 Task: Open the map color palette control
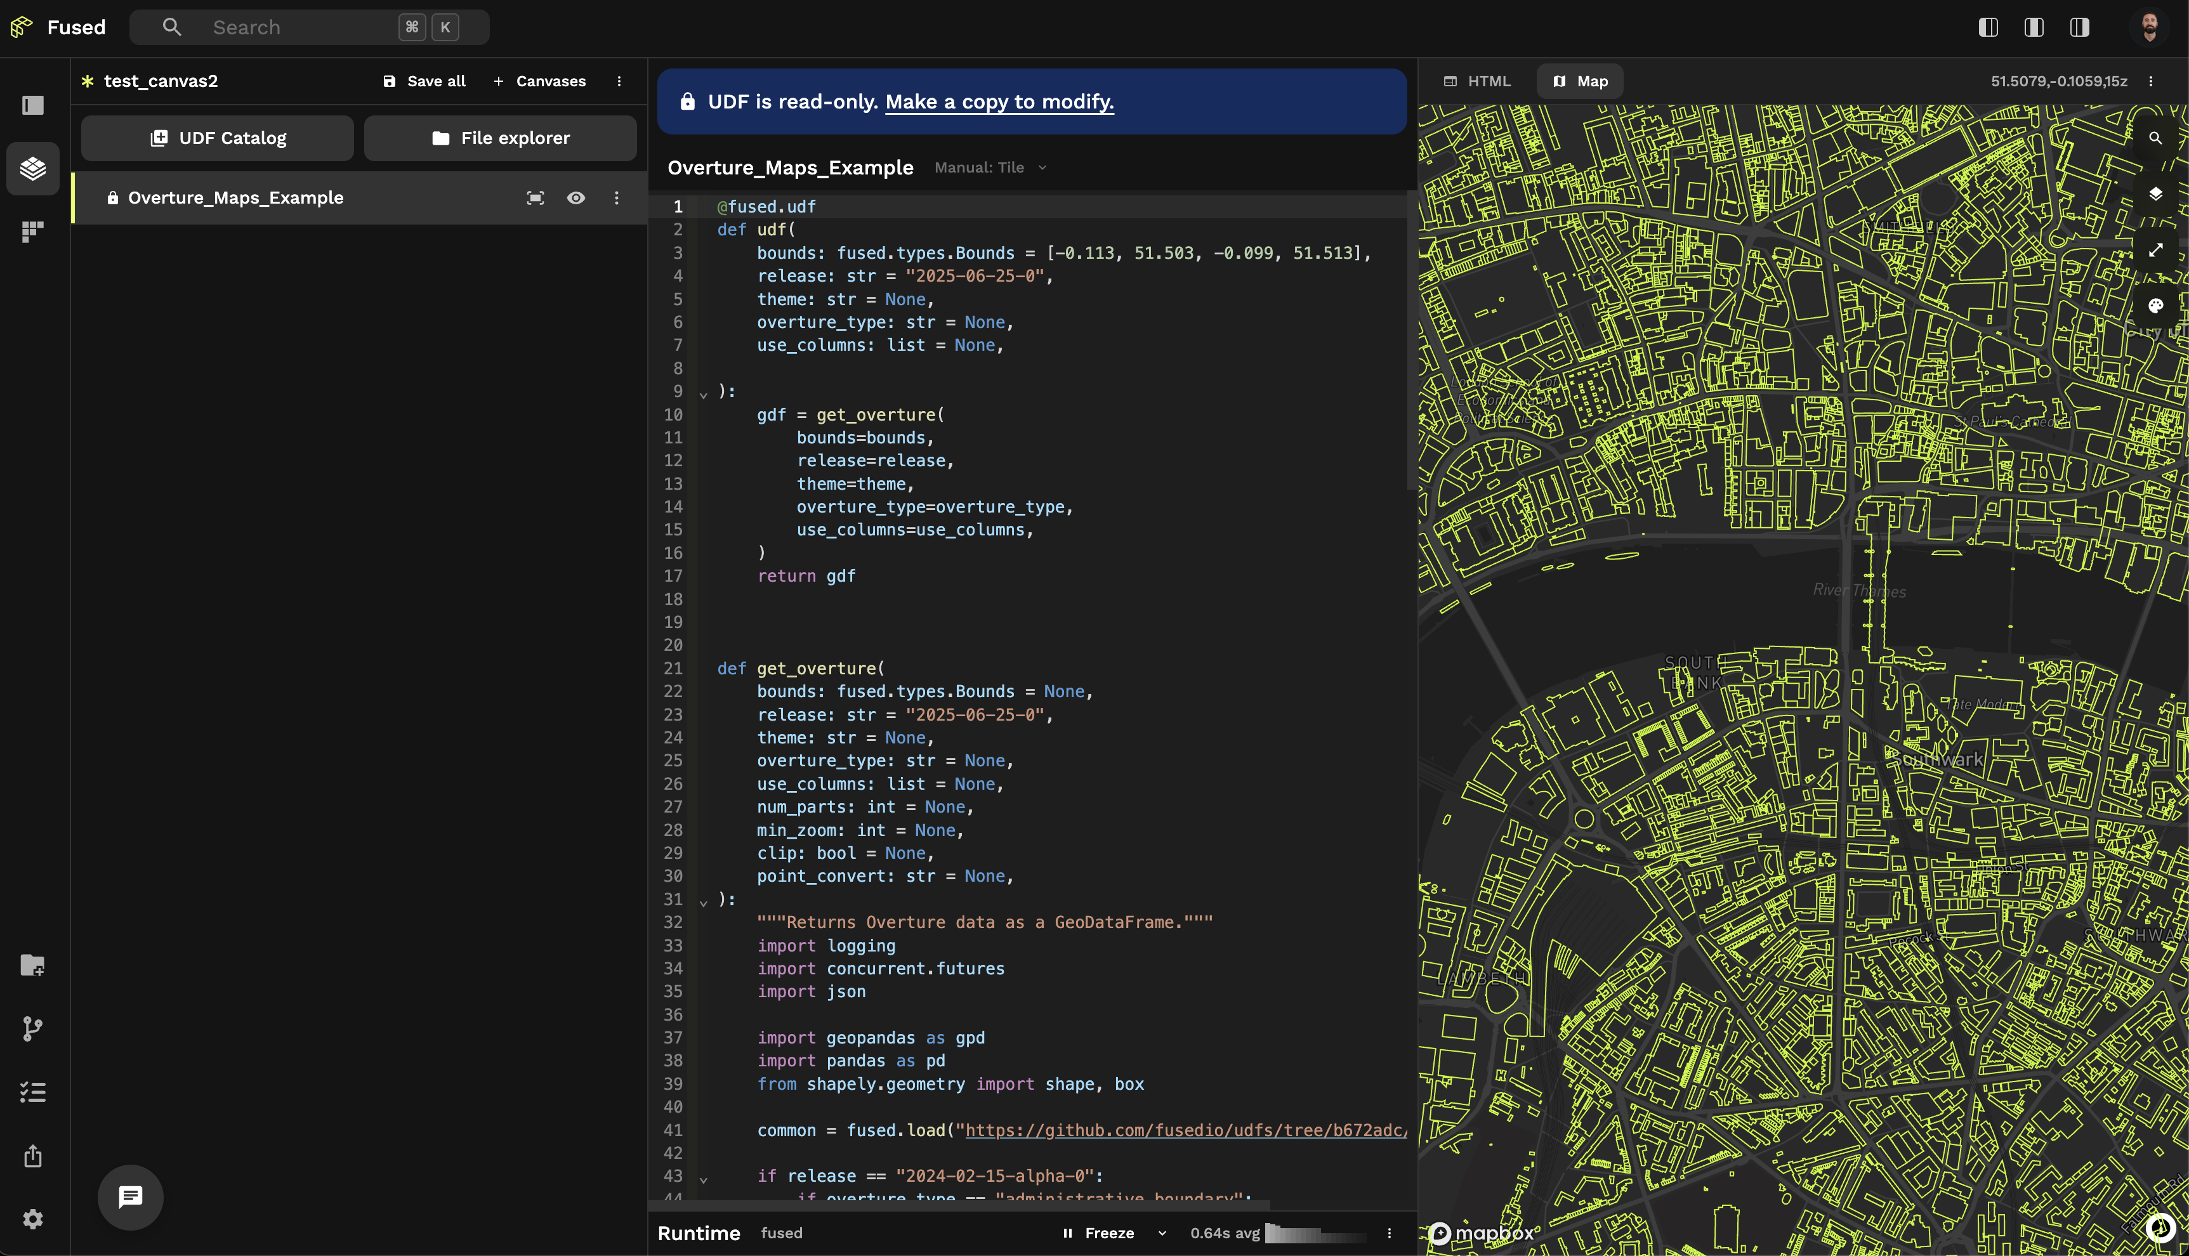click(x=2156, y=304)
